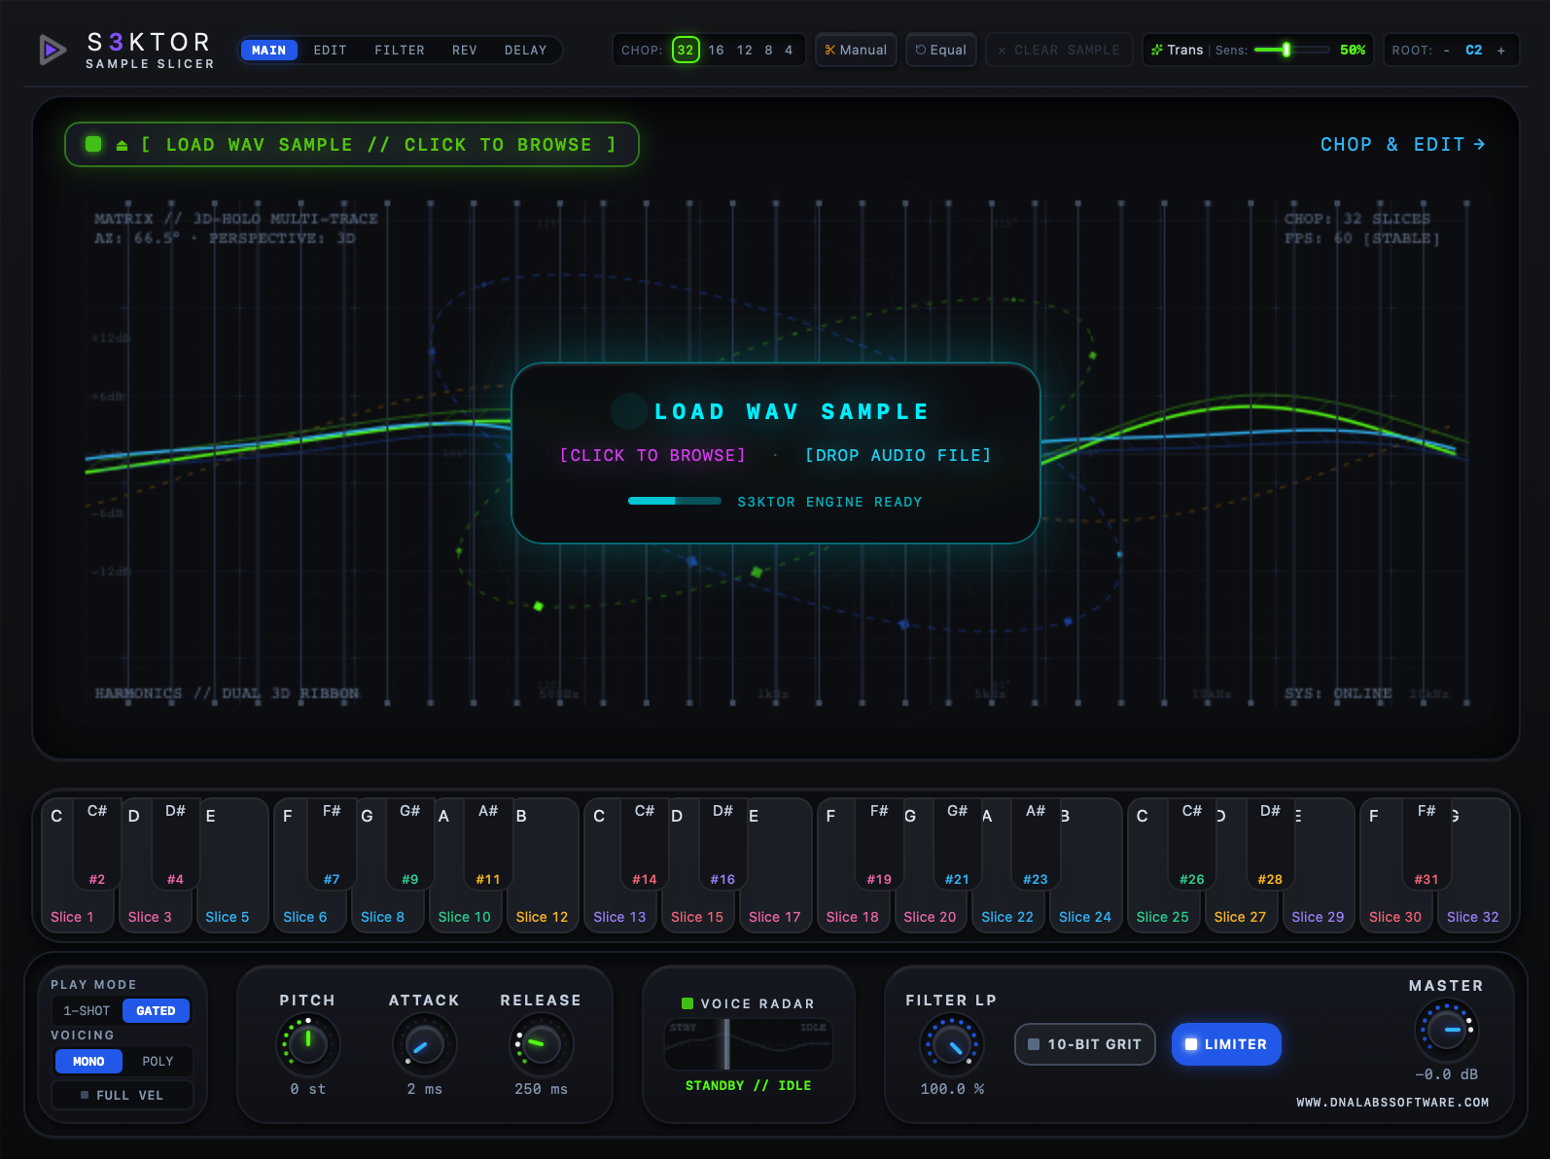Click the Master volume knob
Viewport: 1550px width, 1159px height.
pyautogui.click(x=1446, y=1030)
